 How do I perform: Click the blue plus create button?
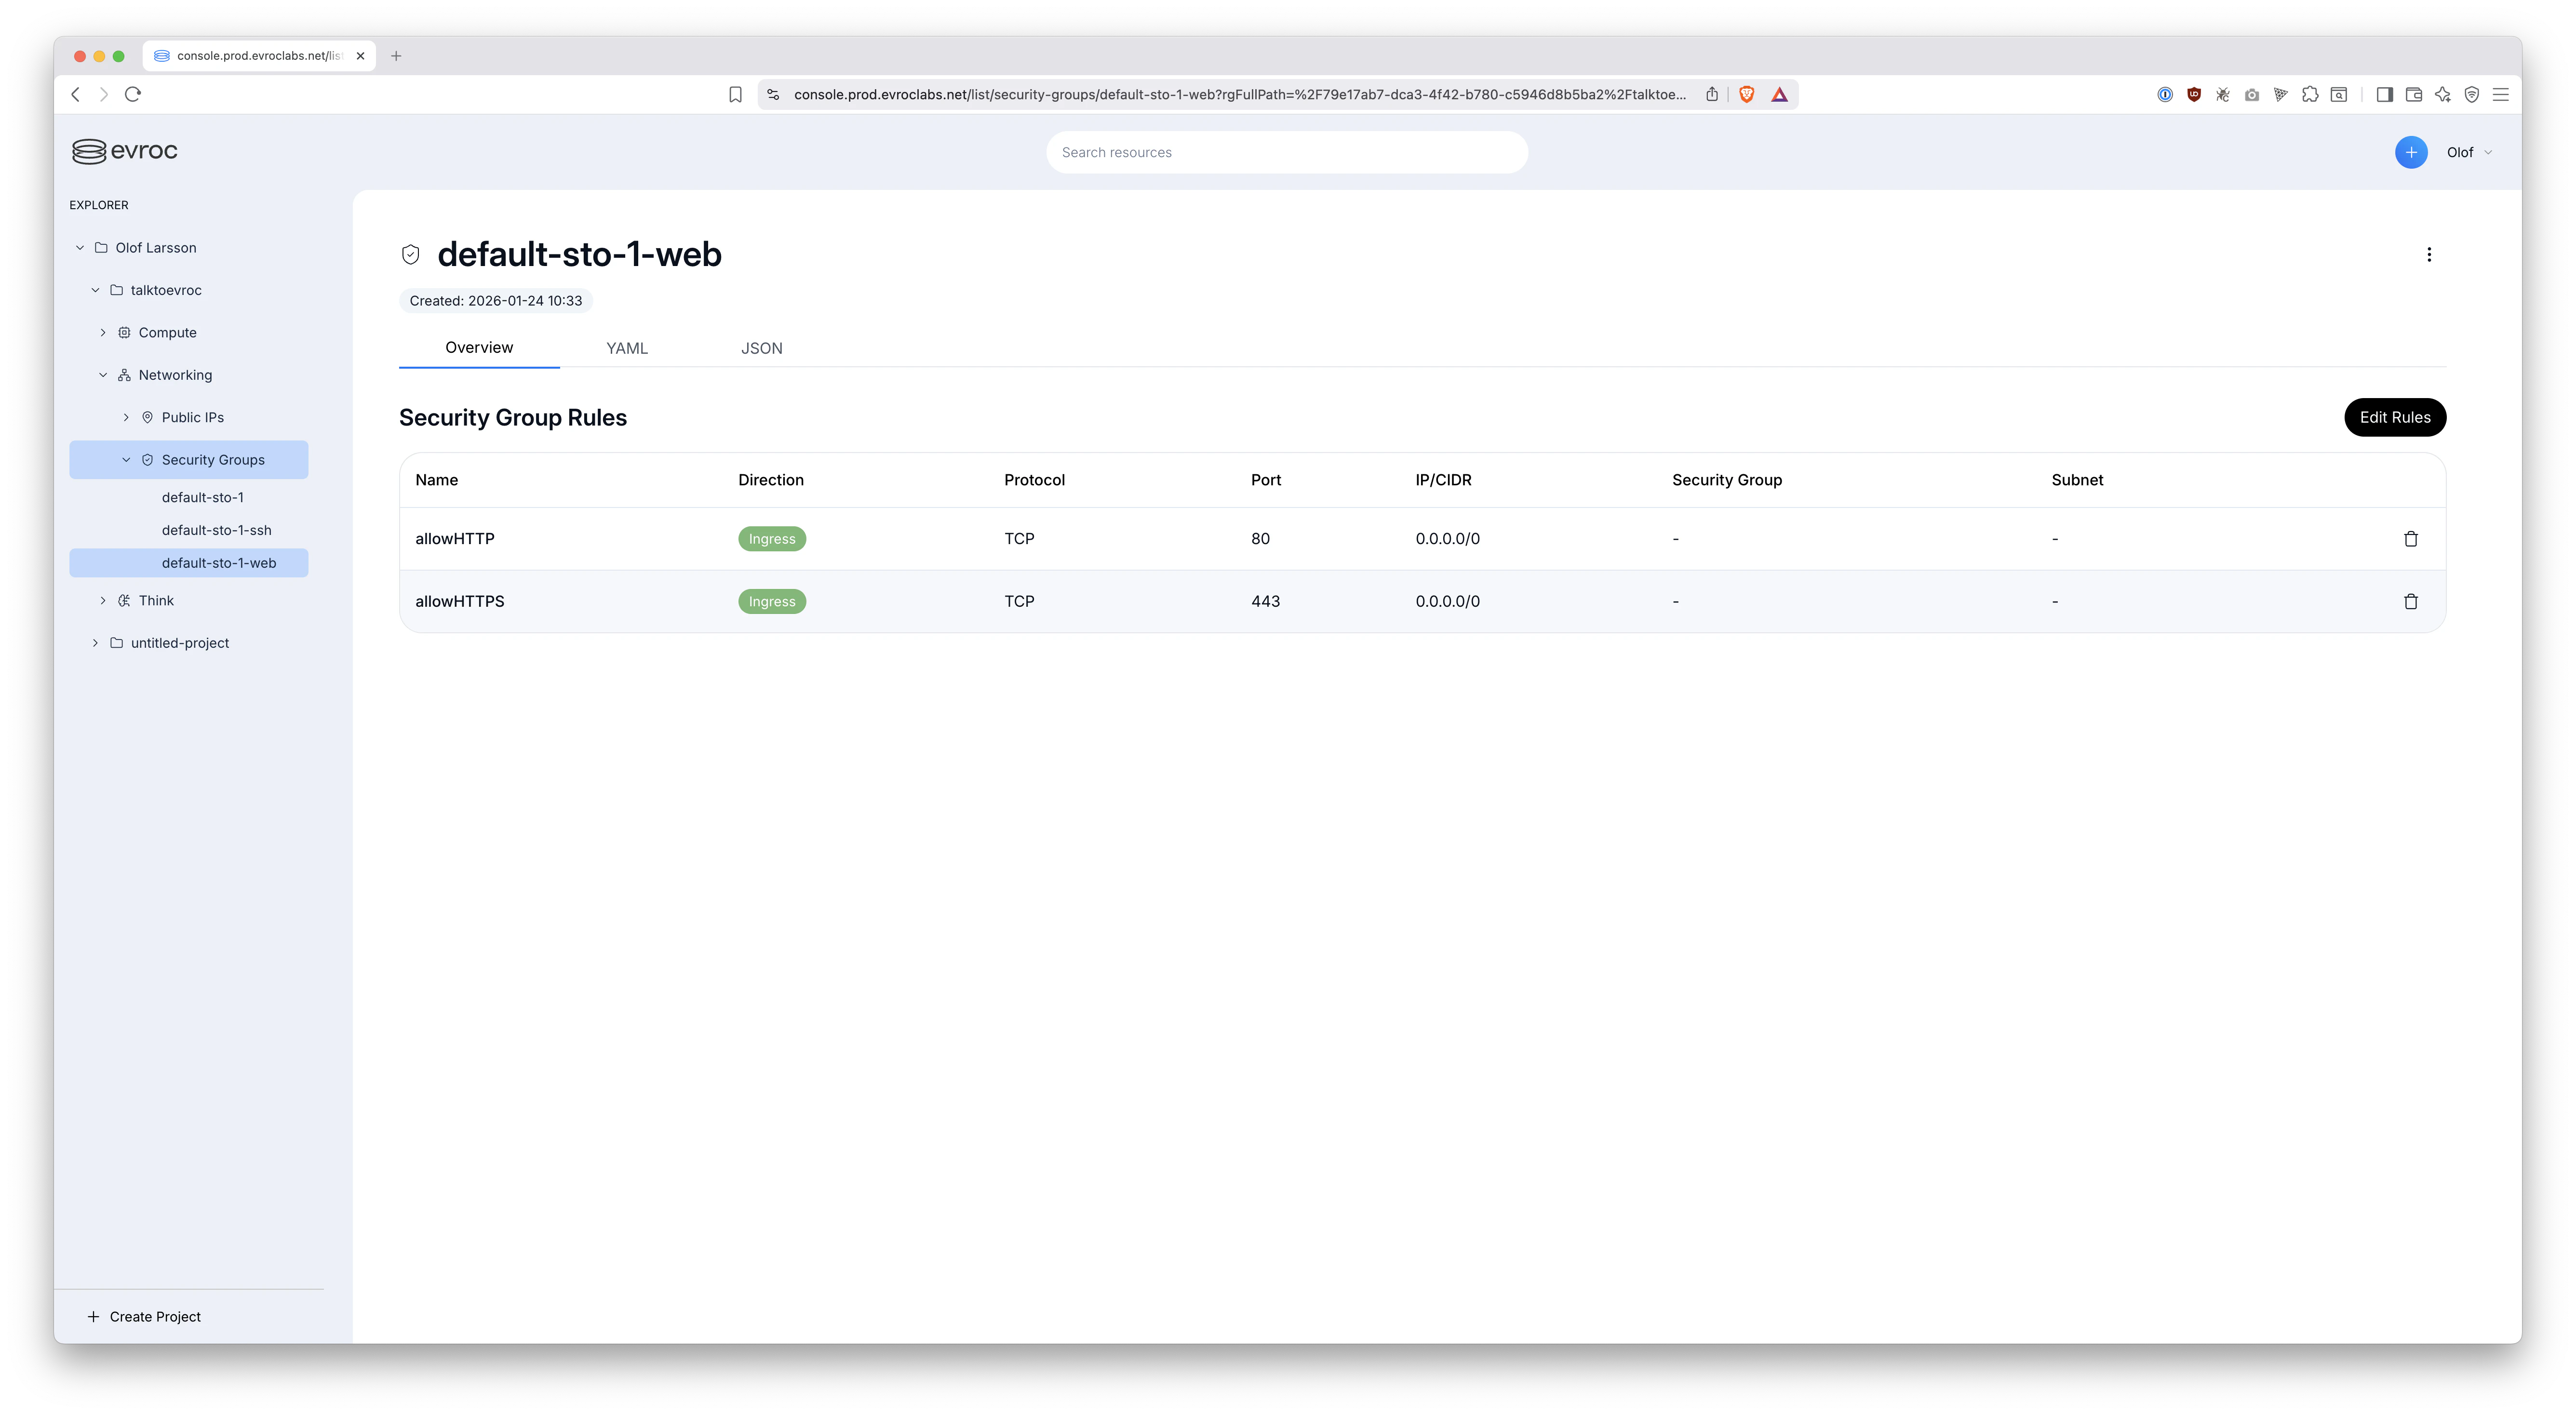pyautogui.click(x=2410, y=152)
